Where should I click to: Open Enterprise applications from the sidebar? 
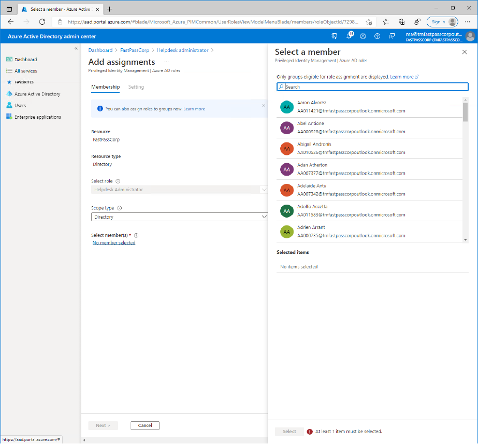click(37, 117)
